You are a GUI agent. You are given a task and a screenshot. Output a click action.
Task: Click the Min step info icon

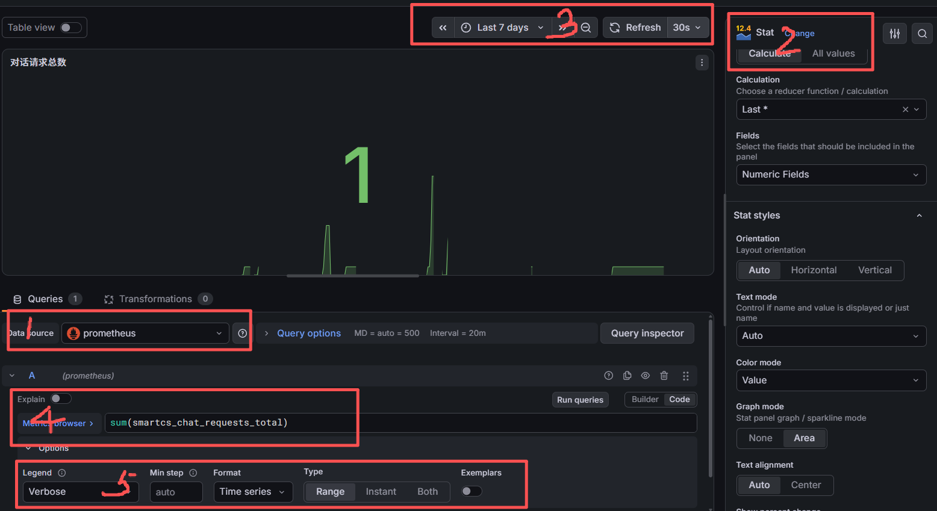[193, 473]
